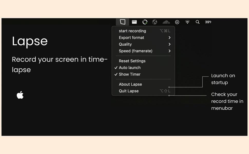
Task: Expand the chevron beside Quality
Action: click(x=169, y=44)
